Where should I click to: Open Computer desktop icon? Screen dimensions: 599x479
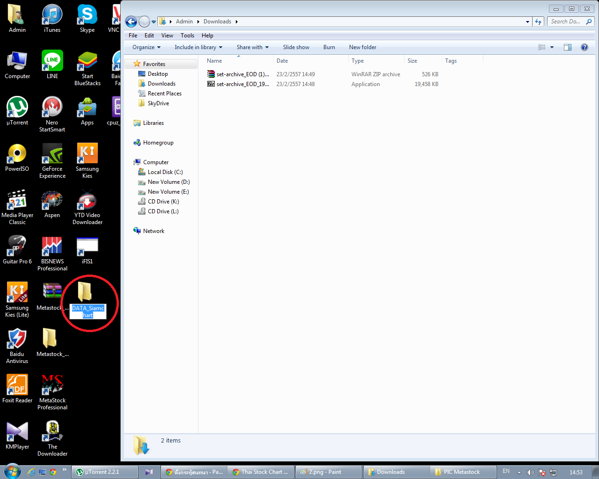click(x=17, y=65)
